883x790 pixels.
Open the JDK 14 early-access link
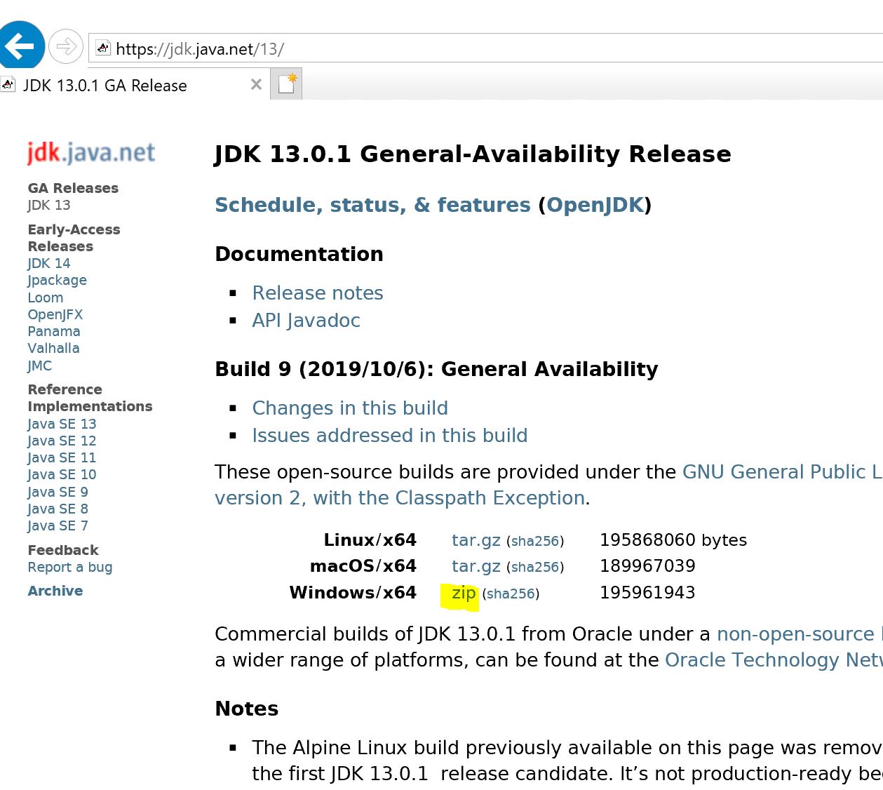click(x=49, y=263)
